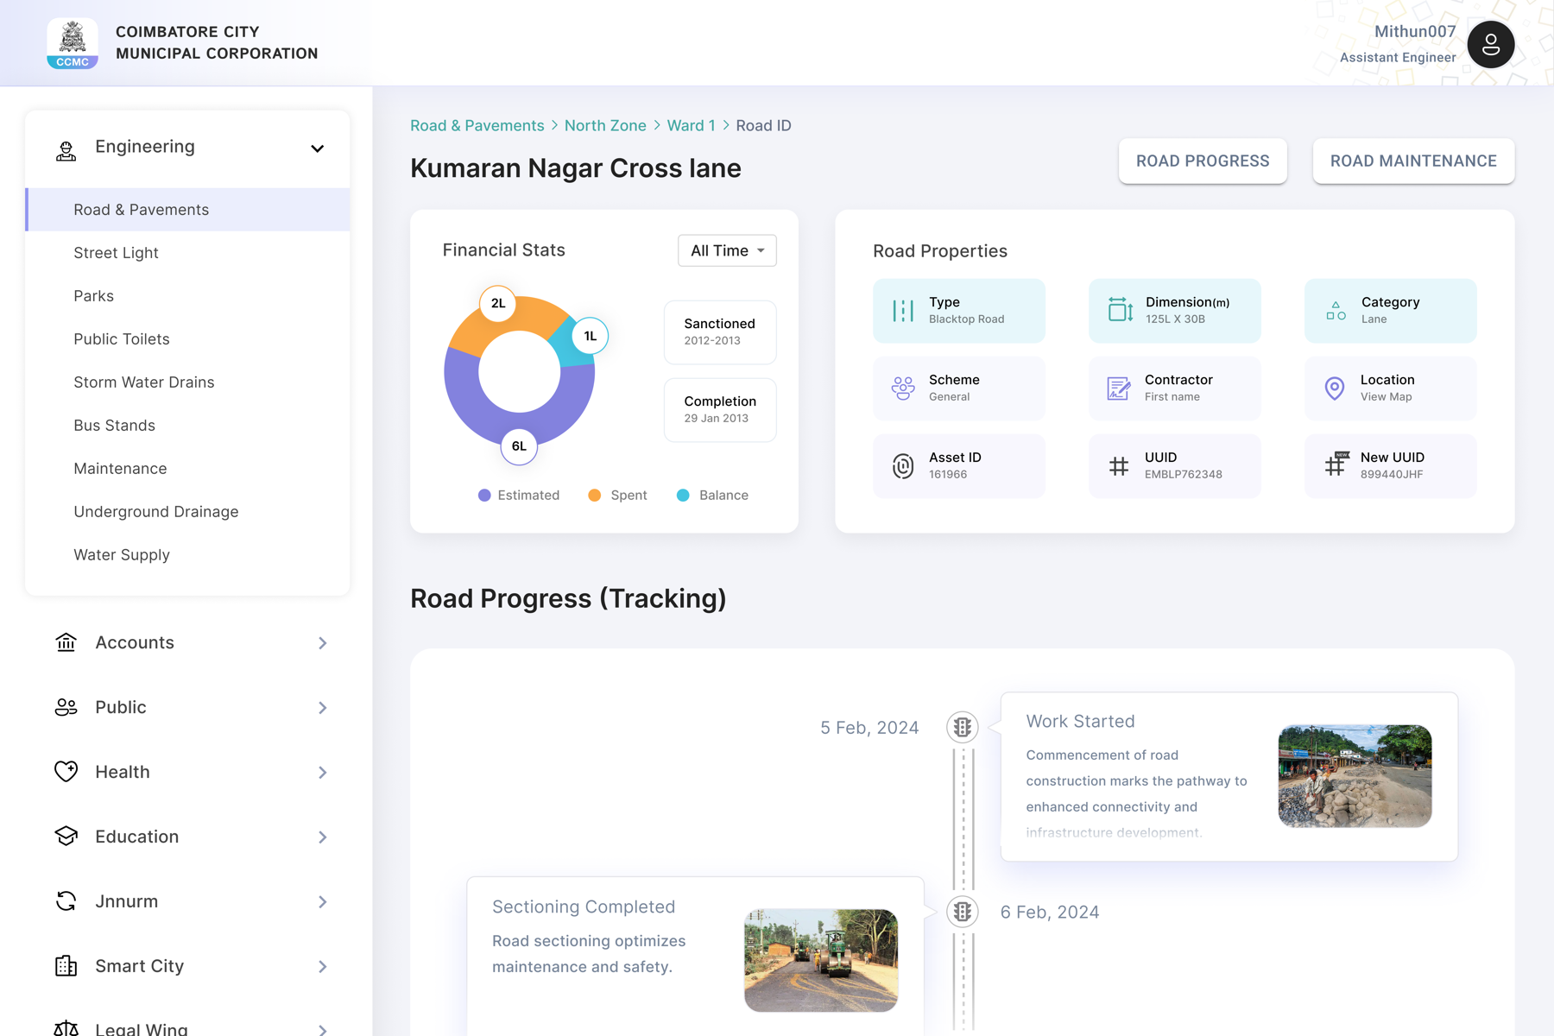
Task: Click the 5 Feb, 2024 timeline marker
Action: pyautogui.click(x=963, y=727)
